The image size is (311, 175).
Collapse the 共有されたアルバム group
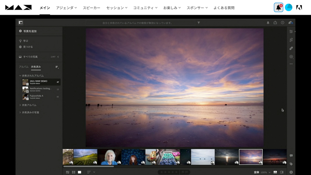pyautogui.click(x=31, y=75)
